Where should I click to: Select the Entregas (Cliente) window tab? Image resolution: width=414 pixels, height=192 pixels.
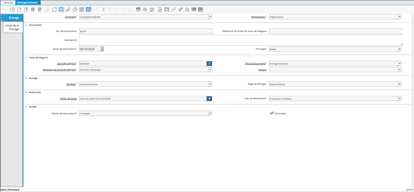(x=27, y=2)
